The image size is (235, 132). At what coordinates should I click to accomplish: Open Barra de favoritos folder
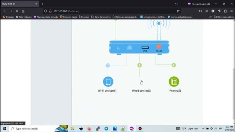[x=101, y=17]
